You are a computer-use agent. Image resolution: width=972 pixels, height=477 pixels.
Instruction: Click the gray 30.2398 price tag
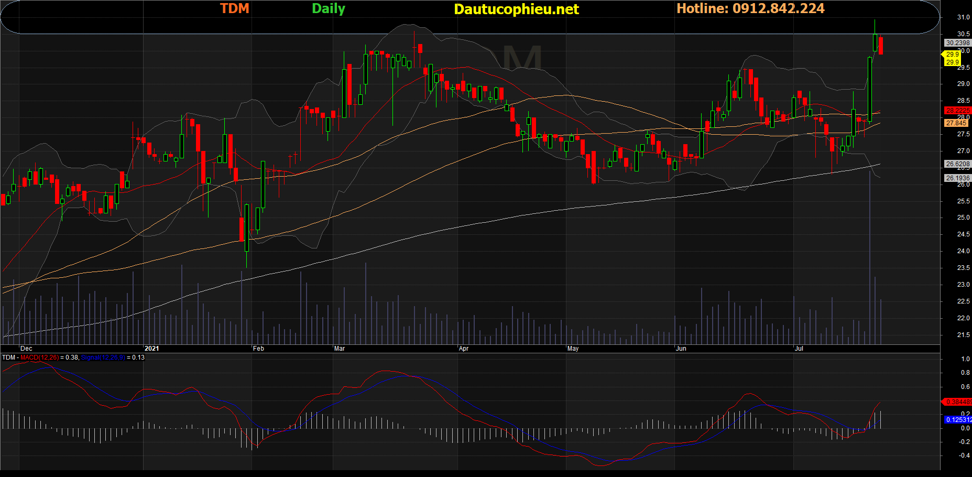957,43
